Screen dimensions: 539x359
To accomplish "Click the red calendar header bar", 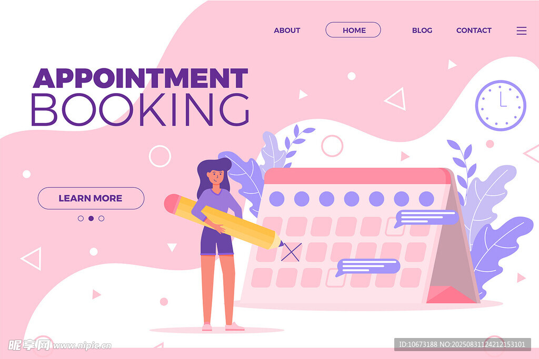I will 357,176.
